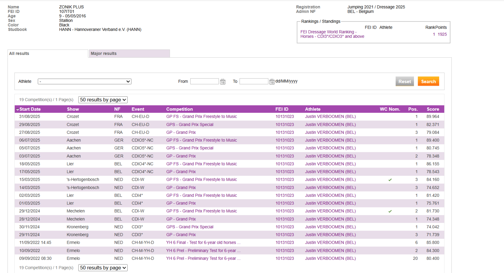Screen dimensions: 504x273
Task: Open the 1925 rank points link
Action: (442, 34)
